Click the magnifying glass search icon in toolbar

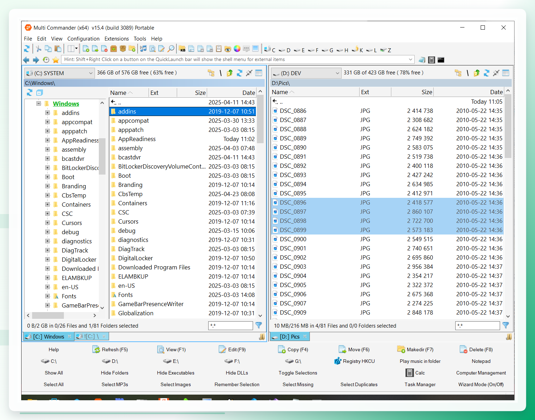[171, 49]
